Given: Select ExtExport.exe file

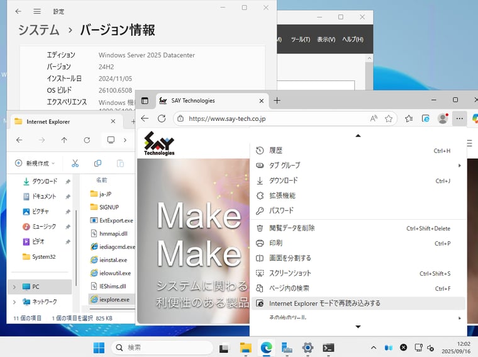Looking at the screenshot, I should [111, 220].
